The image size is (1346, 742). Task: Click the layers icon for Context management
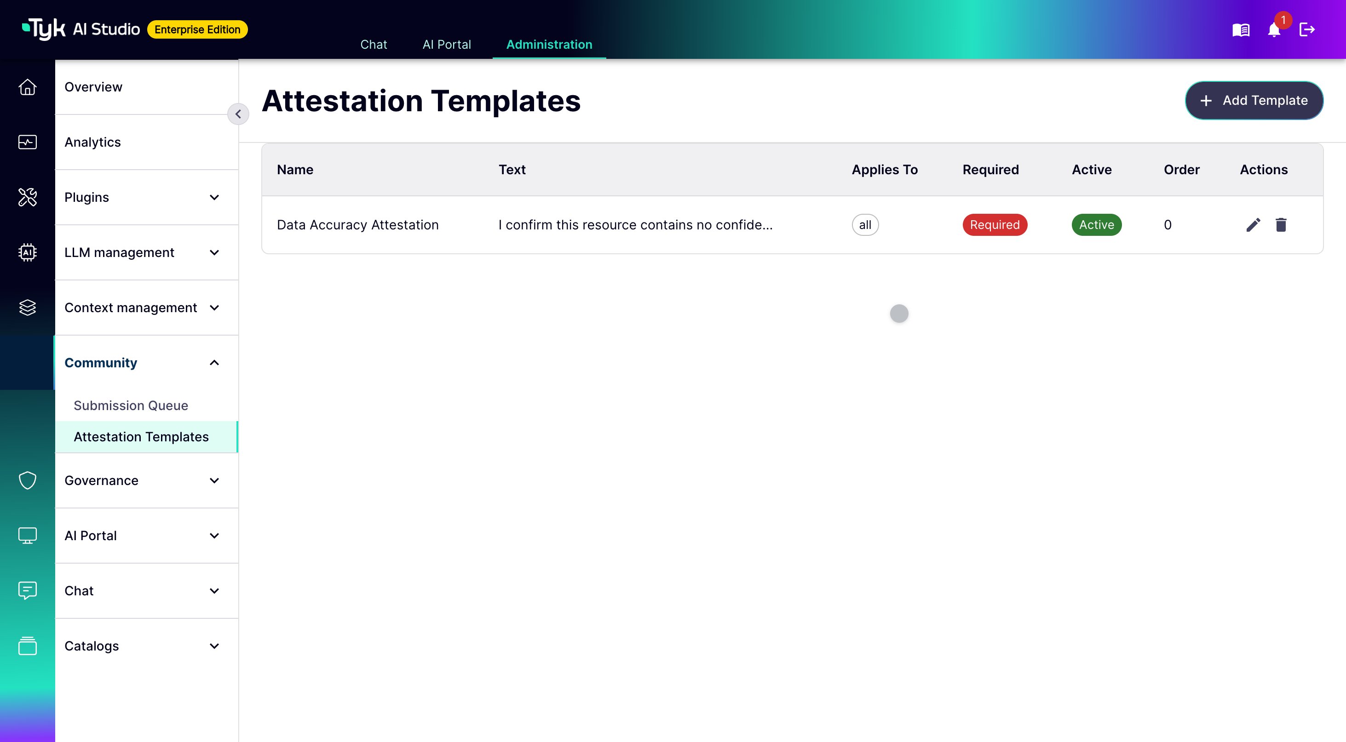pyautogui.click(x=27, y=308)
